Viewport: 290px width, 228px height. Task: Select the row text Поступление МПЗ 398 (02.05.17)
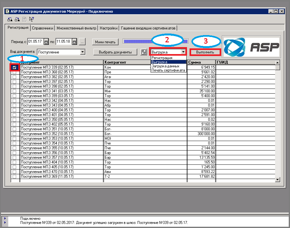click(x=47, y=86)
